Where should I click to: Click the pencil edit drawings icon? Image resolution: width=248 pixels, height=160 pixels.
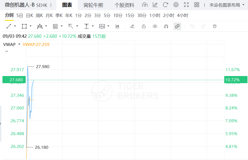(132, 26)
